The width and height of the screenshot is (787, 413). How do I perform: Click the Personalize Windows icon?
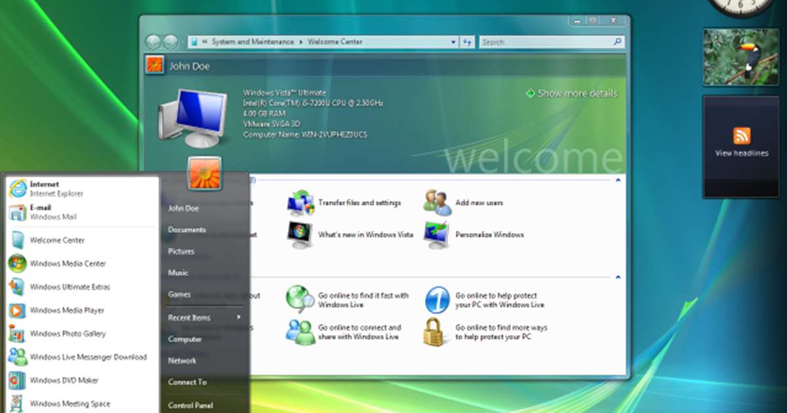click(437, 235)
